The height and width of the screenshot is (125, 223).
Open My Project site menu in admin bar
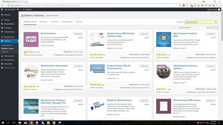(10, 9)
